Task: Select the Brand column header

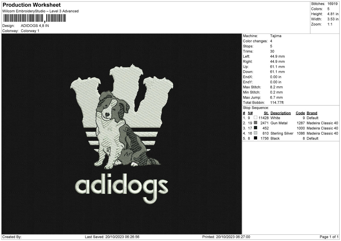Action: pyautogui.click(x=312, y=113)
